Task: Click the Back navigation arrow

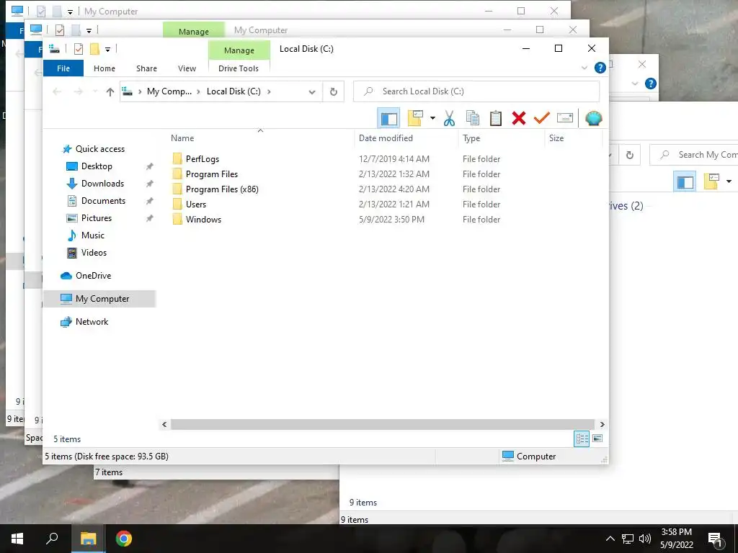Action: (x=57, y=91)
